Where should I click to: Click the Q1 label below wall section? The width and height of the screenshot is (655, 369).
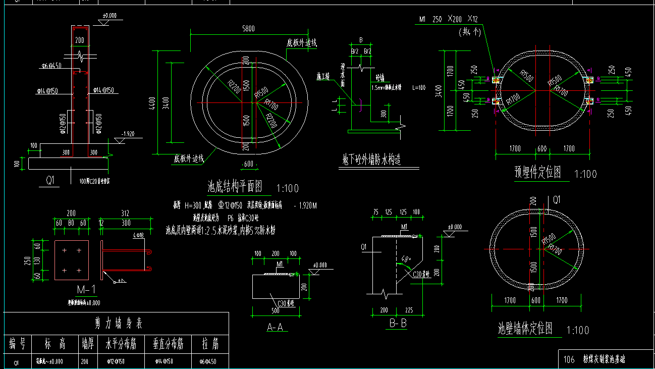tap(50, 181)
